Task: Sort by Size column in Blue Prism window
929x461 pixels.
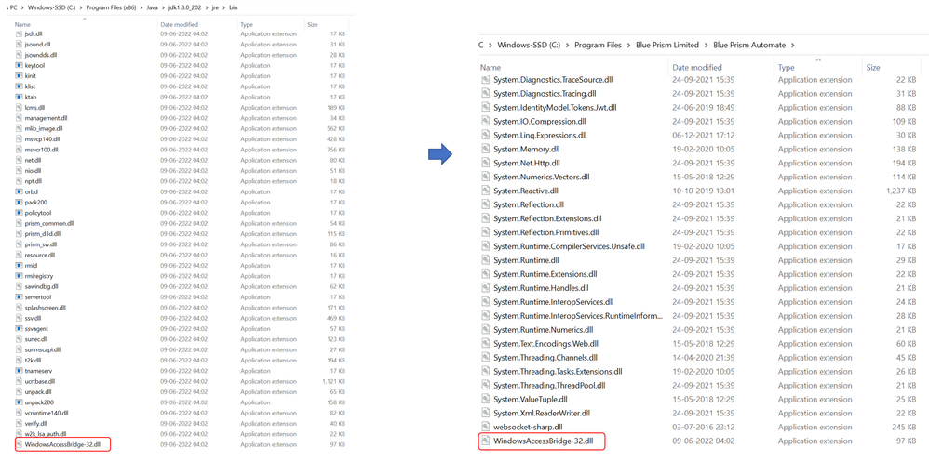Action: point(873,68)
